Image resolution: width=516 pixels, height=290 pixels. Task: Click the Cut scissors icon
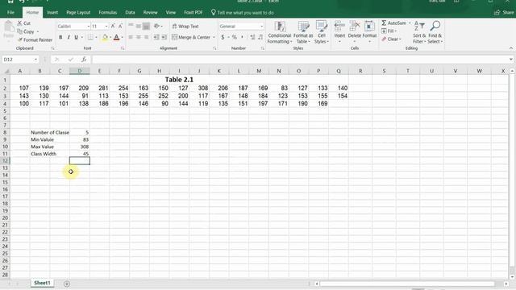(x=19, y=23)
